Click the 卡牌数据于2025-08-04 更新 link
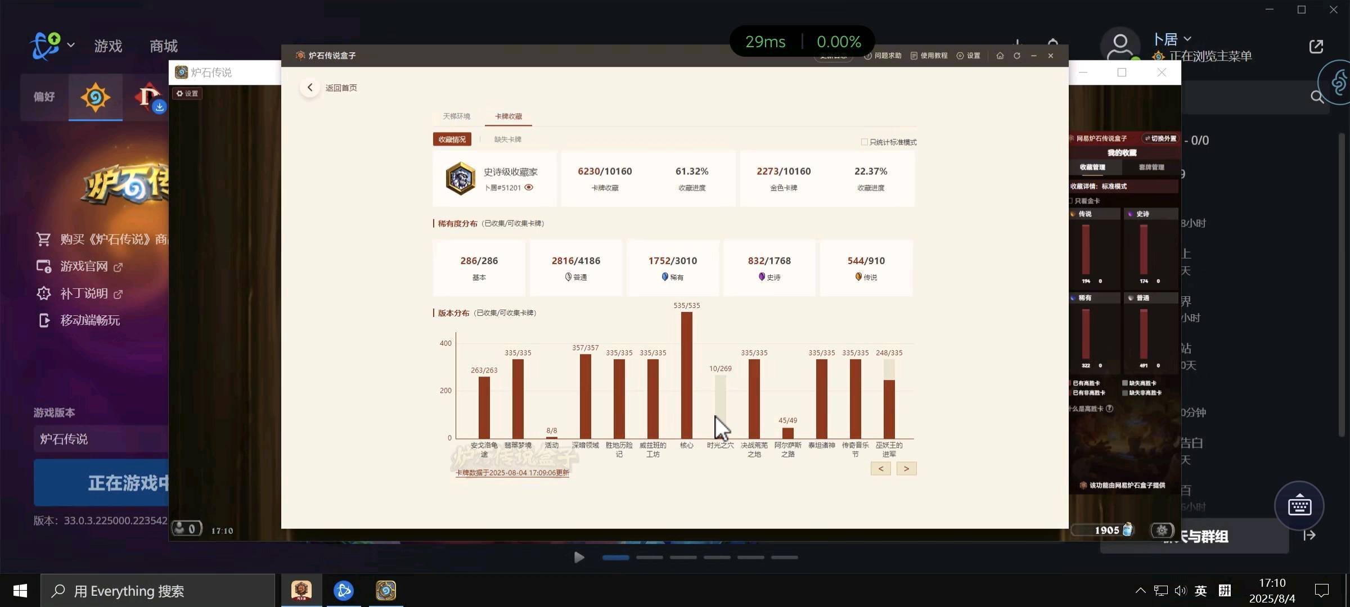The width and height of the screenshot is (1350, 607). pos(512,473)
